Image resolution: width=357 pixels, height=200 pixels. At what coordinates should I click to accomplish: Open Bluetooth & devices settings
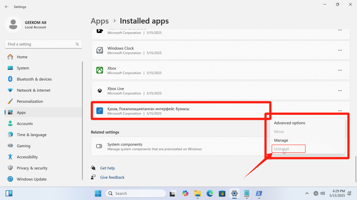click(x=43, y=79)
